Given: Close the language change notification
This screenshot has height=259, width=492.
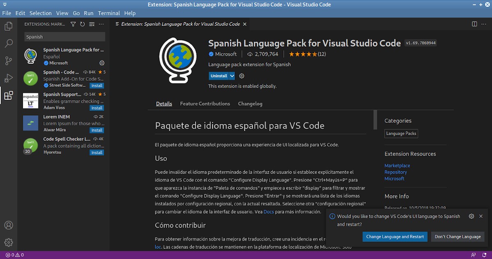Looking at the screenshot, I should click(481, 216).
